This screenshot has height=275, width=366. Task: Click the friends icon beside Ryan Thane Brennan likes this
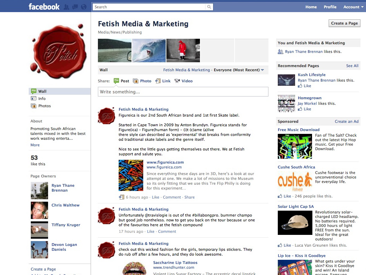click(x=280, y=52)
